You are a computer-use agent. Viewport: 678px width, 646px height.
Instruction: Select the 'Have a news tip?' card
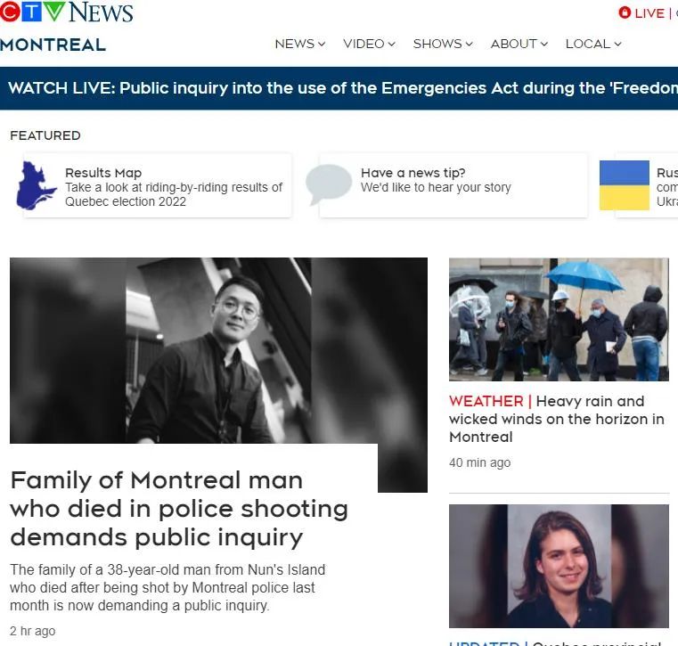(453, 185)
